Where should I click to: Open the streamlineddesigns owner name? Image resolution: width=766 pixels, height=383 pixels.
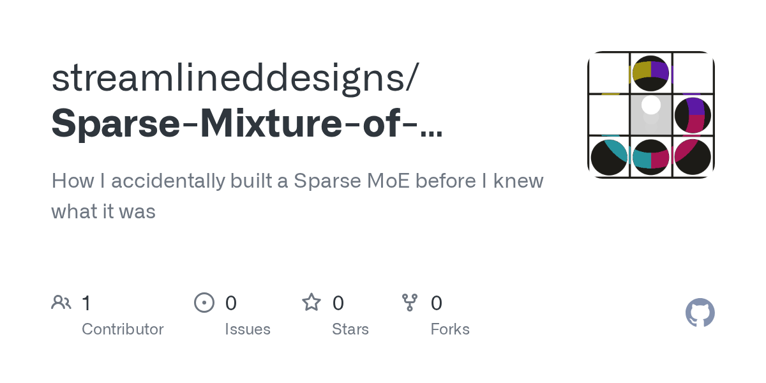235,77
